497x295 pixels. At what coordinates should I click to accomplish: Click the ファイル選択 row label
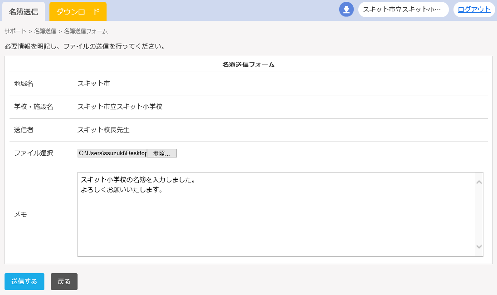[x=34, y=153]
